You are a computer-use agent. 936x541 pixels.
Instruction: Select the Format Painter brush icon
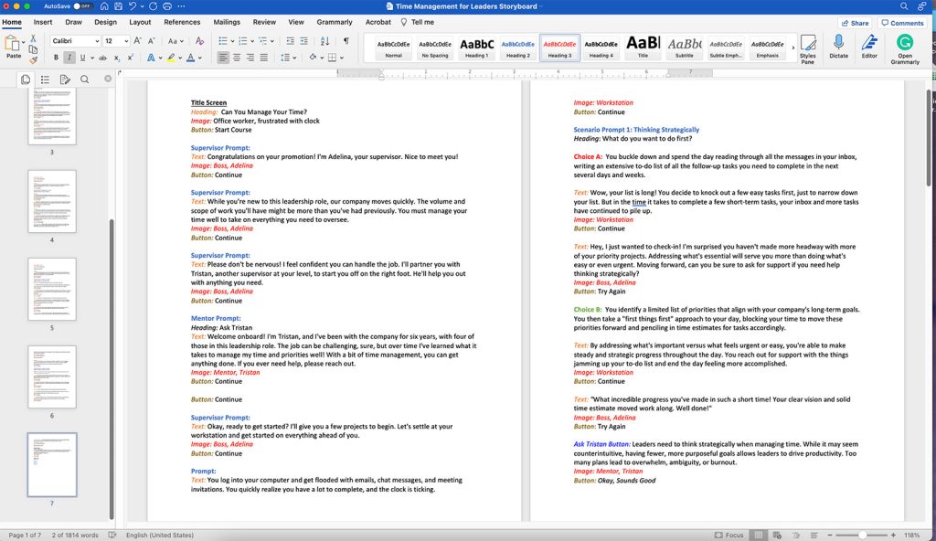[x=34, y=57]
